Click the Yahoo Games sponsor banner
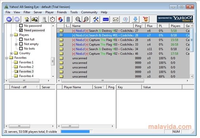200x138 pixels. click(175, 19)
